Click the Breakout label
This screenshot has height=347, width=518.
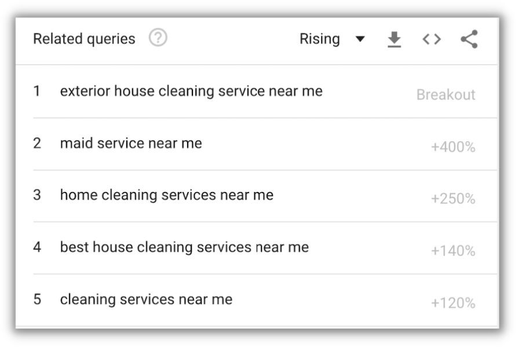click(x=446, y=95)
